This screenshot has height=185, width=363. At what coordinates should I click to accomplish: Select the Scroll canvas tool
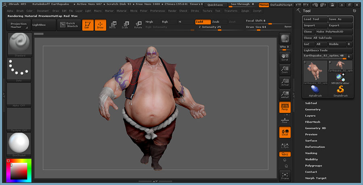[x=285, y=57]
